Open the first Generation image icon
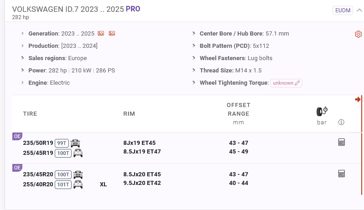The width and height of the screenshot is (364, 210). (x=101, y=34)
